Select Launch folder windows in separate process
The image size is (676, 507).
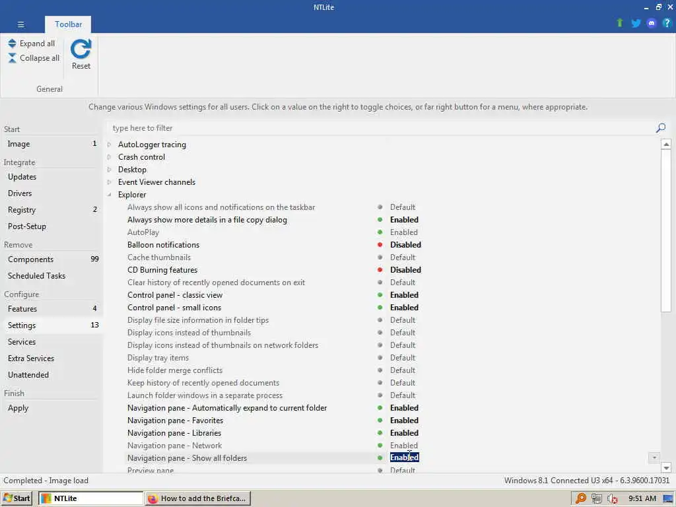click(205, 395)
